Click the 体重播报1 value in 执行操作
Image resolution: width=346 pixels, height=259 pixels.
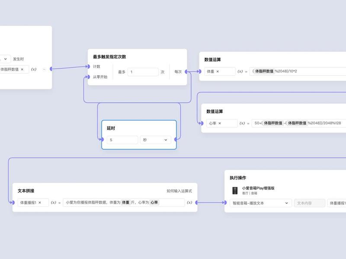337,203
